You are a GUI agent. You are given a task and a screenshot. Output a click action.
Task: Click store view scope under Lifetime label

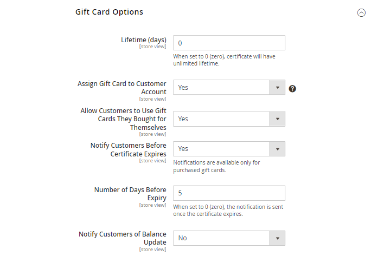pyautogui.click(x=153, y=47)
